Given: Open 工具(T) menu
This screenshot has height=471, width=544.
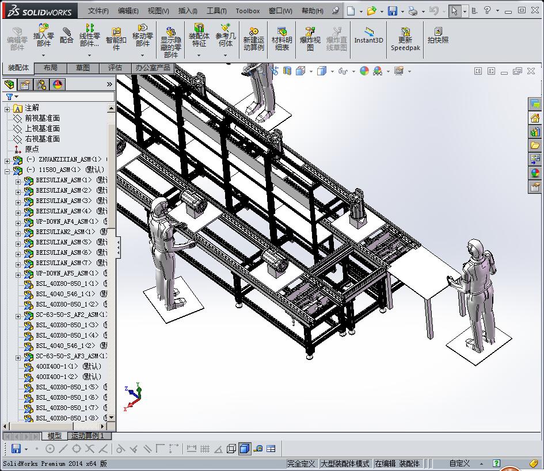Looking at the screenshot, I should [x=216, y=11].
